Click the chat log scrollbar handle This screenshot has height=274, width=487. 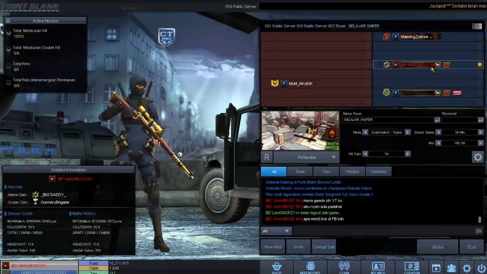tap(479, 220)
